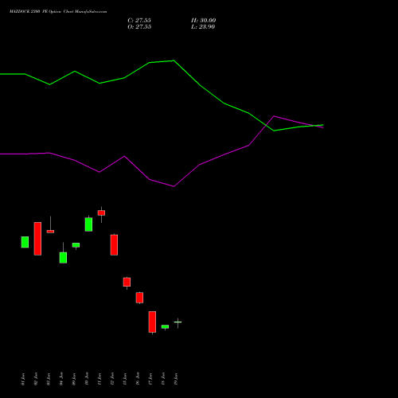Select the low value L: 23.90
This screenshot has width=398, height=398.
[203, 27]
